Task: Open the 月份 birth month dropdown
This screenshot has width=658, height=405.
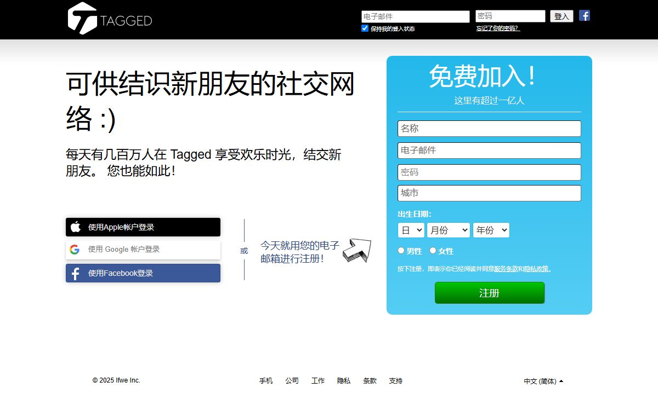Action: tap(449, 230)
